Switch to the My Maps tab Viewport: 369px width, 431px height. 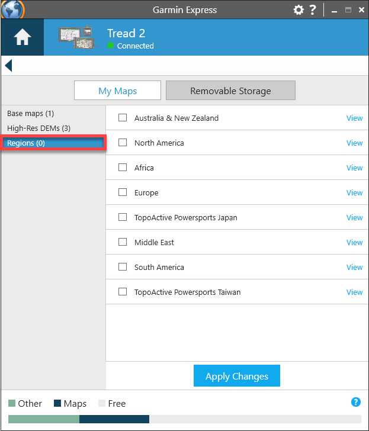click(117, 91)
